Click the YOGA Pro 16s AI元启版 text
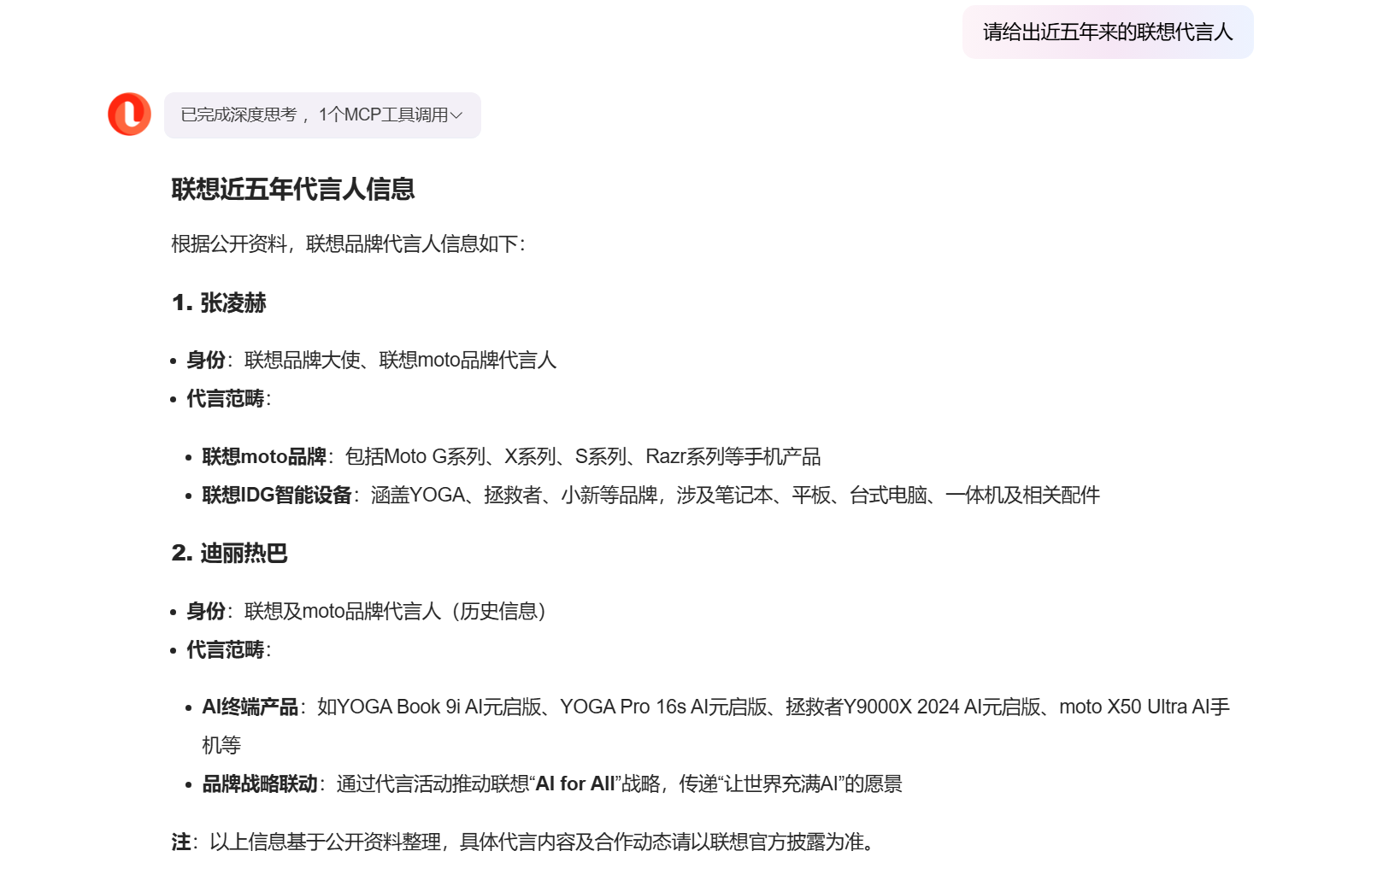This screenshot has width=1383, height=892. pyautogui.click(x=663, y=707)
